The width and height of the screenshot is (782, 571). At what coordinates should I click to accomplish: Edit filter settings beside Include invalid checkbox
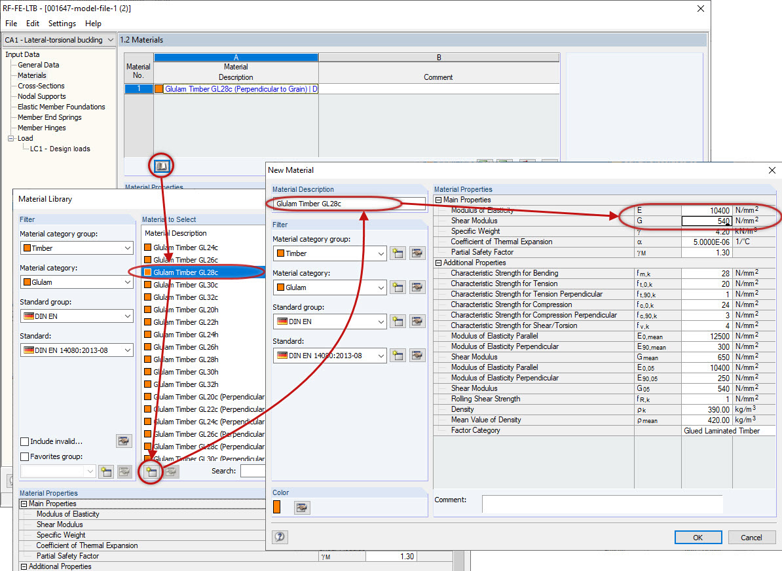click(x=124, y=441)
